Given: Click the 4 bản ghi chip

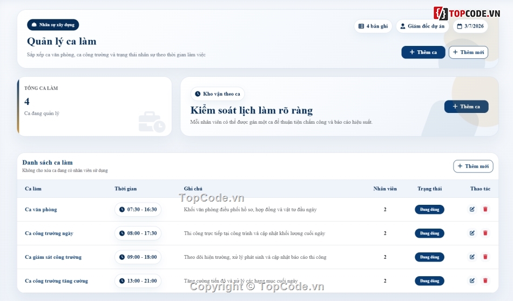Looking at the screenshot, I should (373, 26).
